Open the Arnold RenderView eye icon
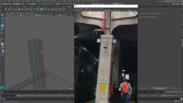This screenshot has width=183, height=103. click(60, 9)
